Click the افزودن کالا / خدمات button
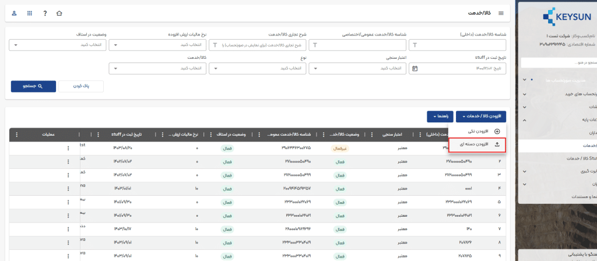597x261 pixels. click(x=481, y=117)
